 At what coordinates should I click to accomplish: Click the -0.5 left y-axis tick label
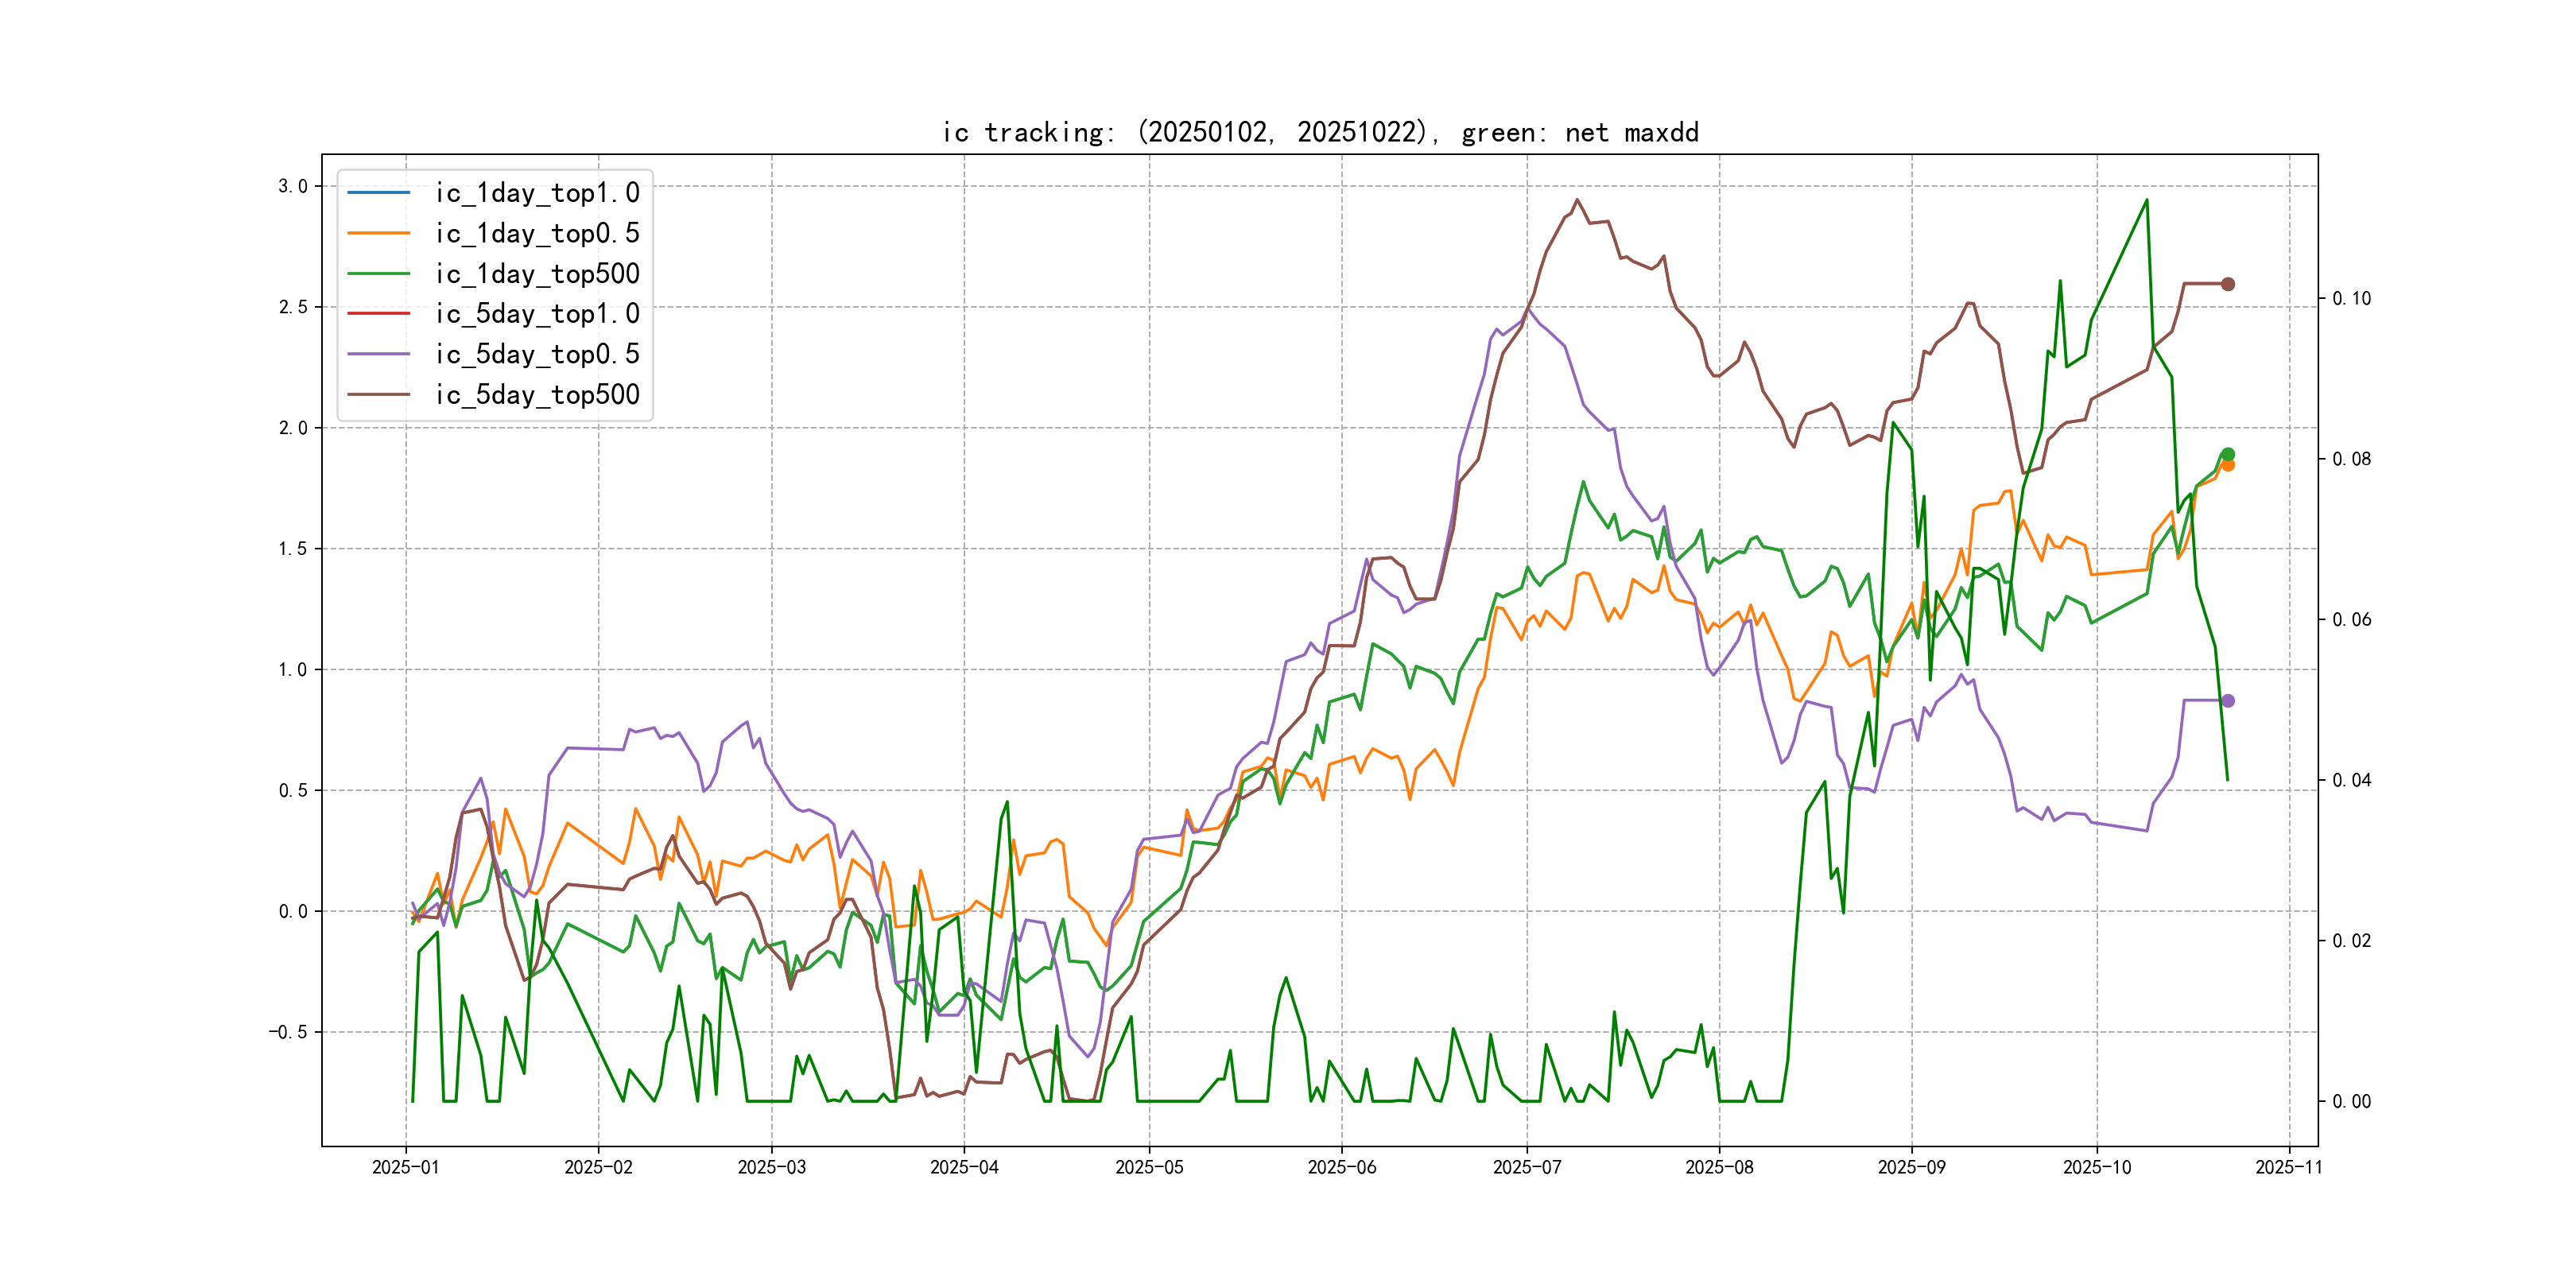(288, 1032)
